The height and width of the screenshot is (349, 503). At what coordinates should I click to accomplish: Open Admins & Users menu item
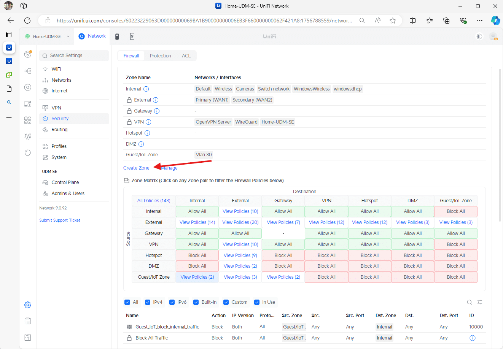[74, 194]
